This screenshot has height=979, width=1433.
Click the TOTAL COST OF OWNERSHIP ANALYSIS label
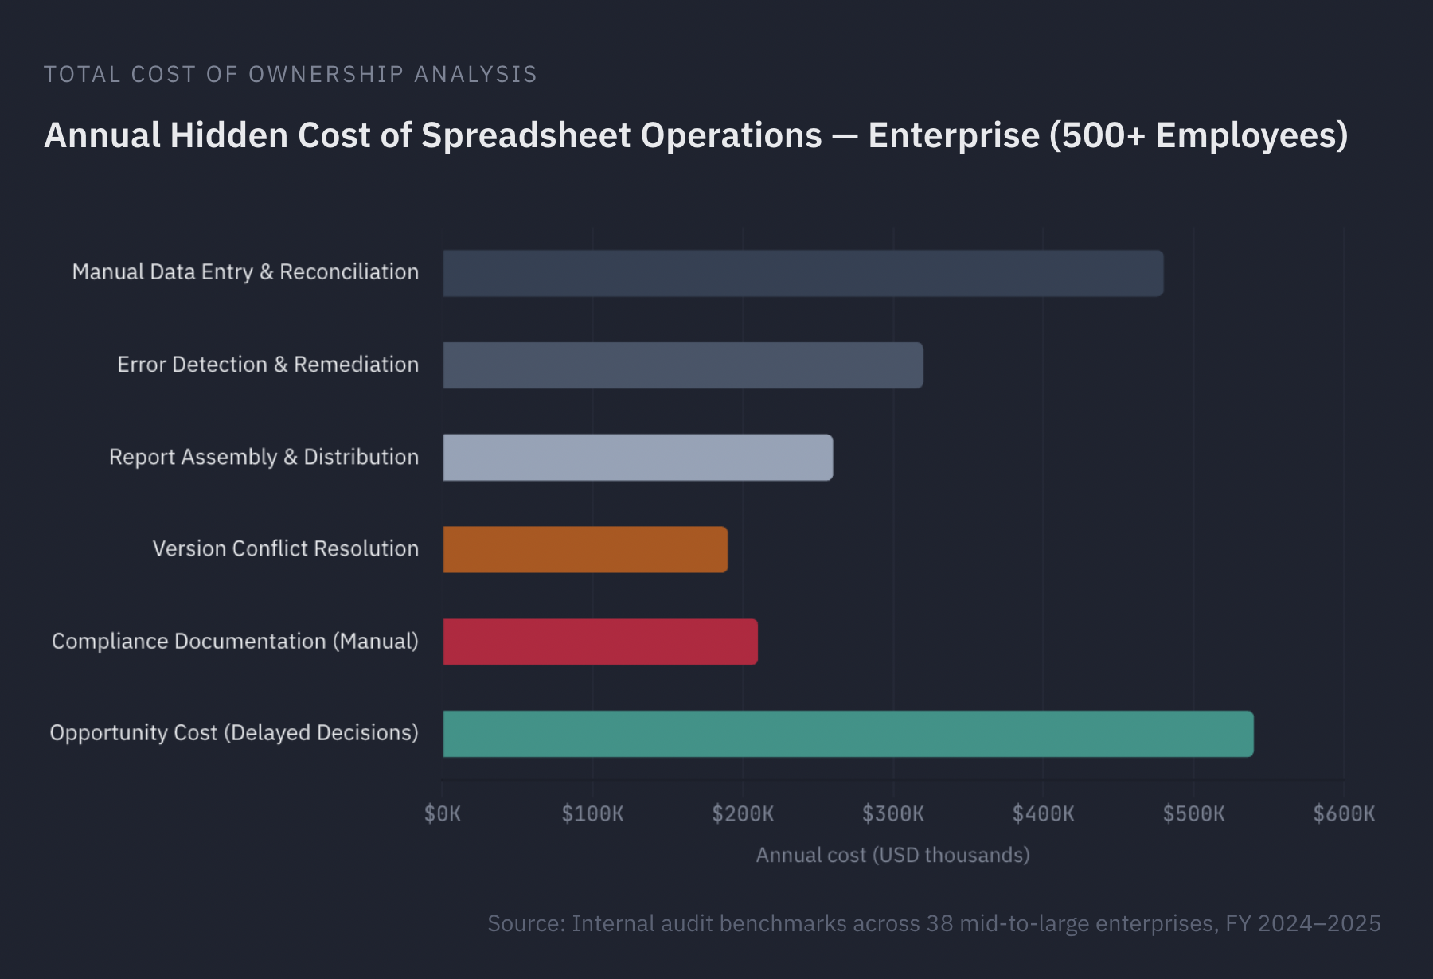(x=290, y=74)
